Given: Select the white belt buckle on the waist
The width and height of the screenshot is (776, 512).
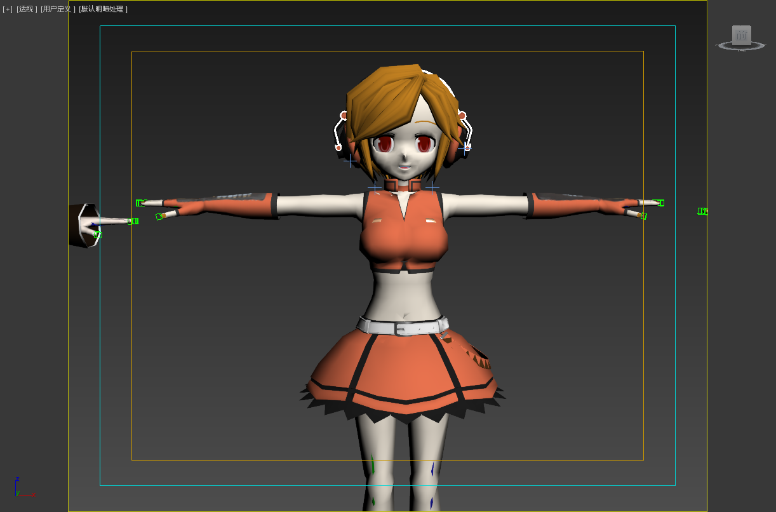Looking at the screenshot, I should click(x=403, y=329).
